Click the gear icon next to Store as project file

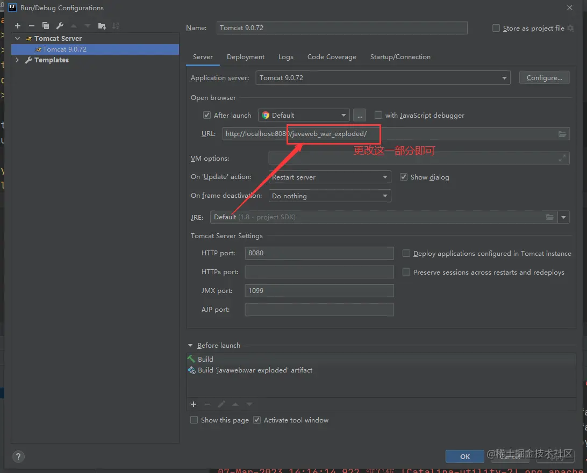pyautogui.click(x=570, y=28)
